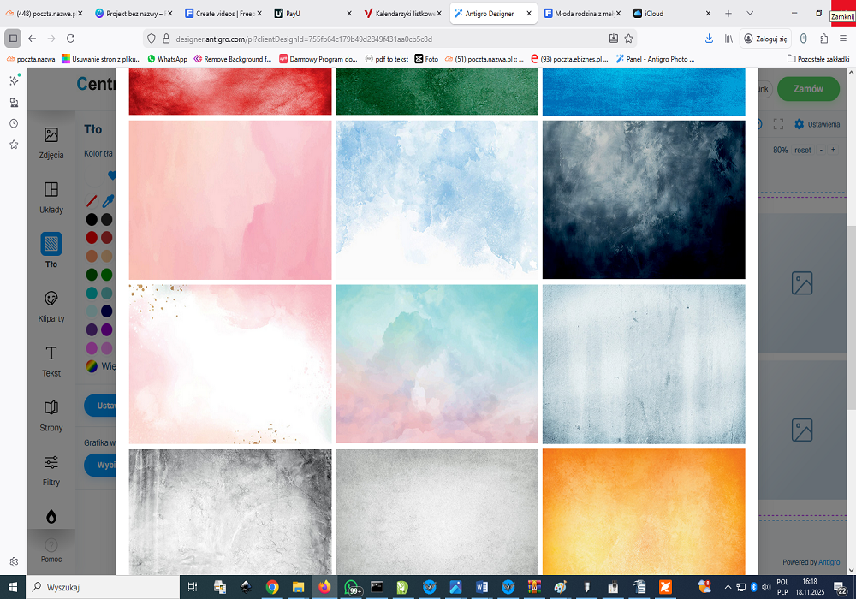Viewport: 856px width, 599px height.
Task: Select the Kliparty clipart tool
Action: 51,305
